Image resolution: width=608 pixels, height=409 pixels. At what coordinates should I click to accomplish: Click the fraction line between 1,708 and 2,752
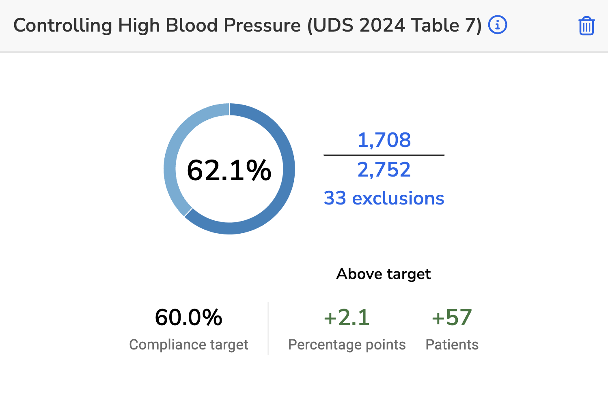[x=384, y=155]
